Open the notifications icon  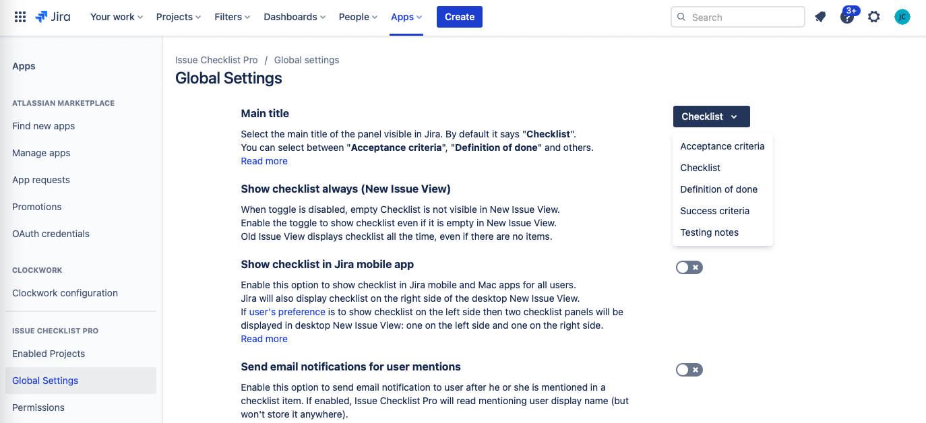tap(820, 17)
